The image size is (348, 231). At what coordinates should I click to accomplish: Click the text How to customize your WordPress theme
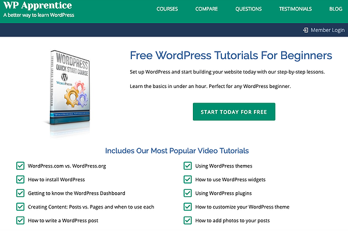tap(242, 207)
